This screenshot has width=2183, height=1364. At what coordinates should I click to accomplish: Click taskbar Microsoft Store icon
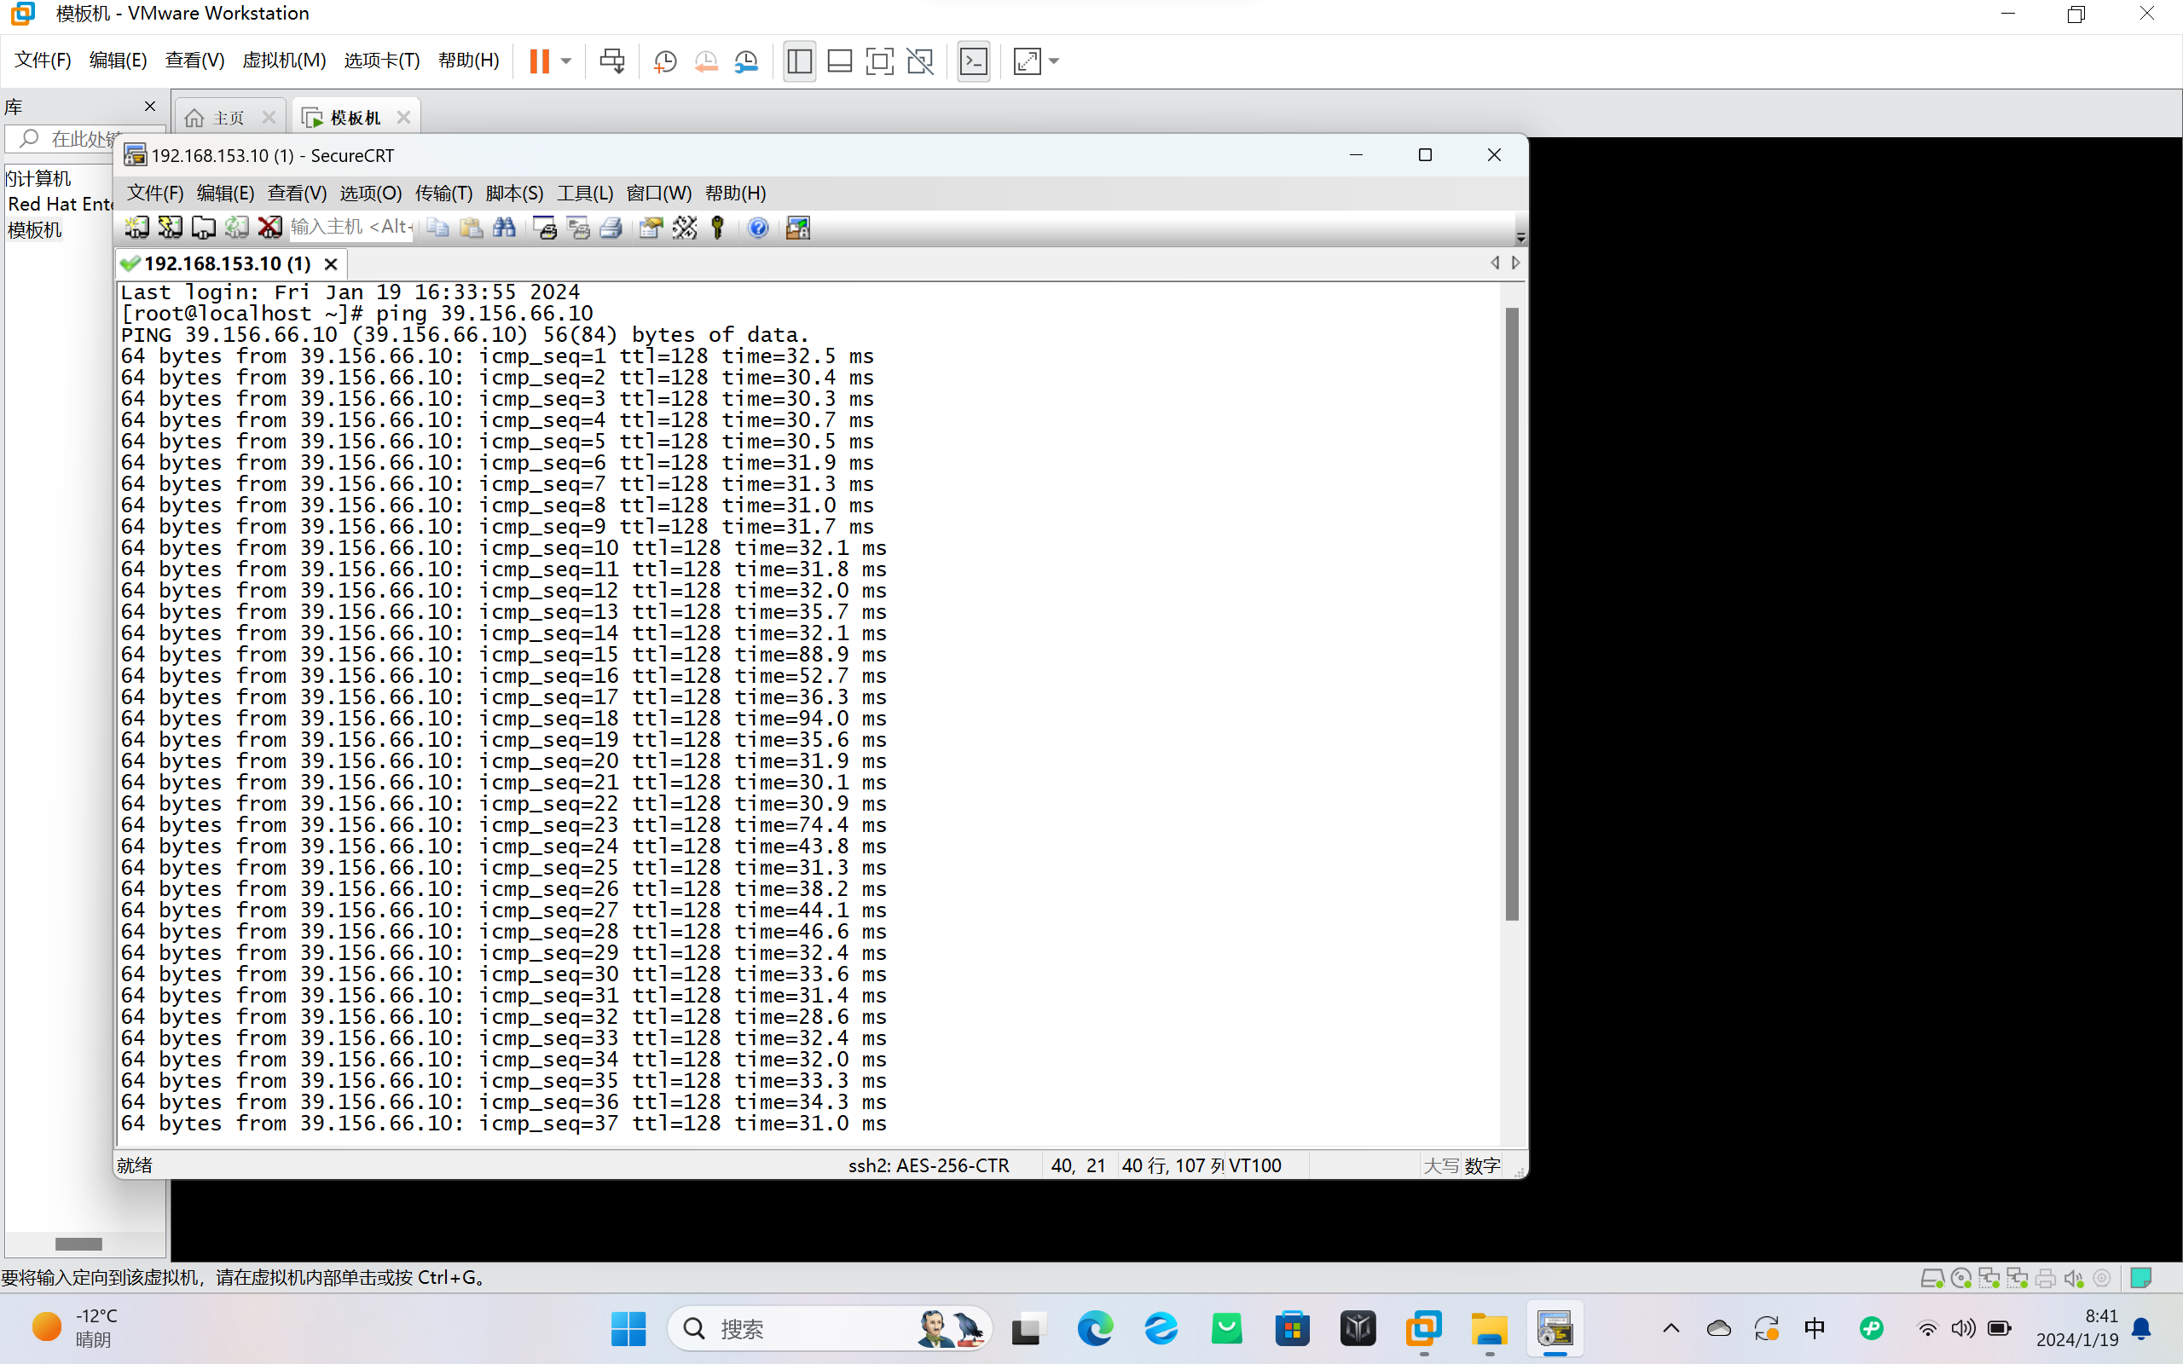[1293, 1328]
